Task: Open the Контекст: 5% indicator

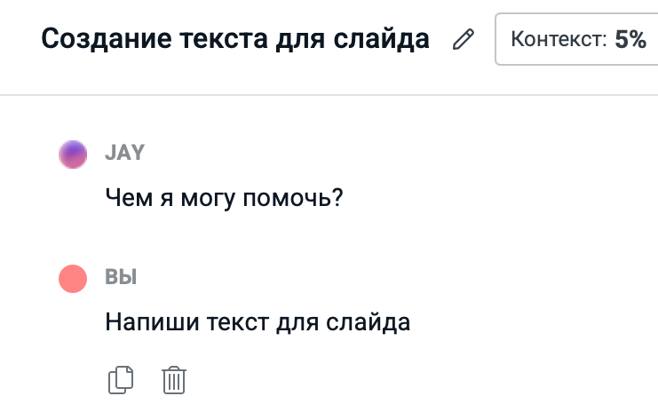Action: click(x=576, y=40)
